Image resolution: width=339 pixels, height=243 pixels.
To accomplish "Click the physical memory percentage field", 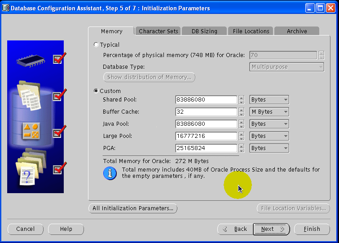I will point(283,55).
